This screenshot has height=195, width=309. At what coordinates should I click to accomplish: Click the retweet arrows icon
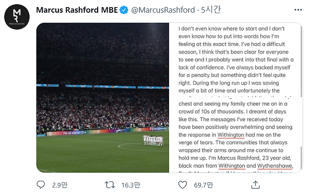click(x=110, y=185)
